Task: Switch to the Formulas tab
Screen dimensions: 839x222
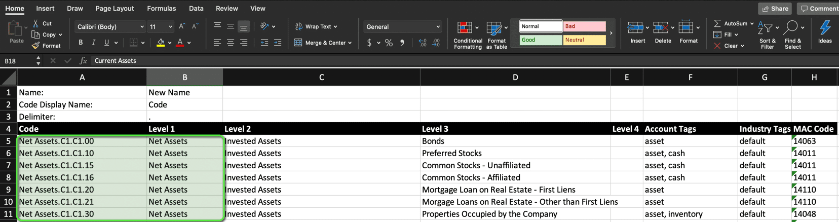Action: [x=162, y=9]
